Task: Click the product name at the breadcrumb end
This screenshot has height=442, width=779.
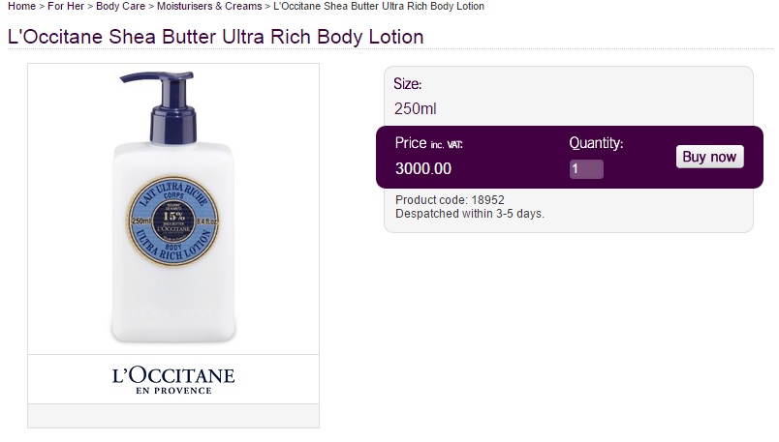Action: (x=379, y=7)
